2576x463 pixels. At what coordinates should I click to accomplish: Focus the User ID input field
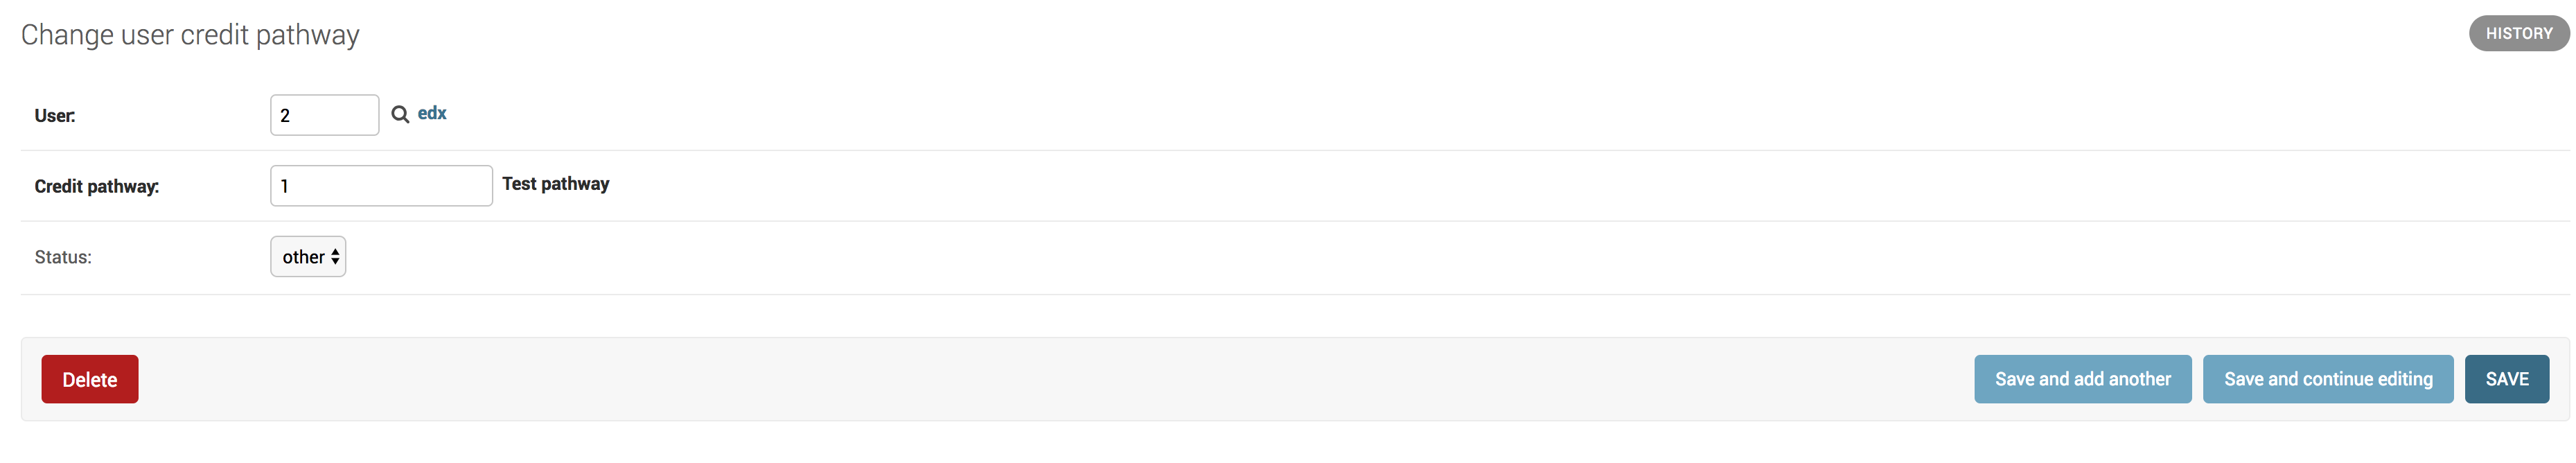pos(324,115)
